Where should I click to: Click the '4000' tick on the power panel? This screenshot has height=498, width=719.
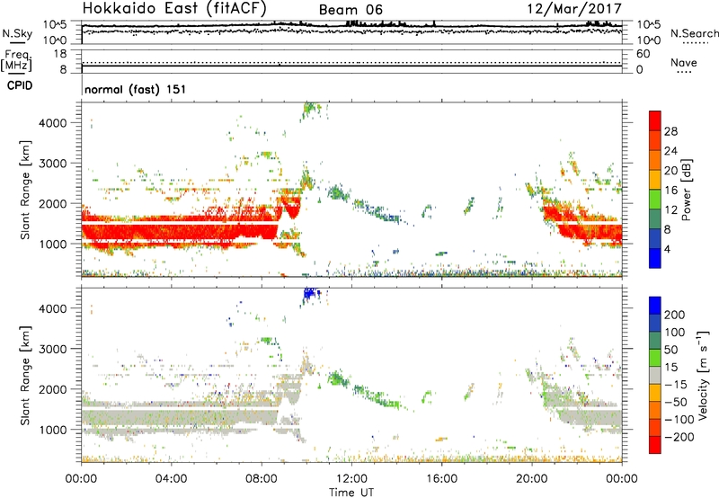click(x=53, y=123)
